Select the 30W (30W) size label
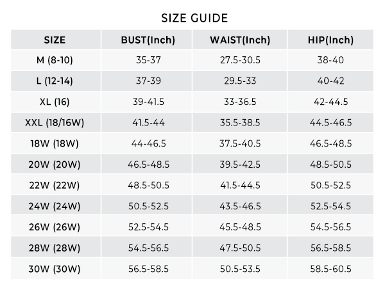 point(55,269)
